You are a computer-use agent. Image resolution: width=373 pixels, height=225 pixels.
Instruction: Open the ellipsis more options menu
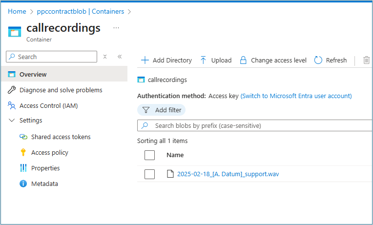116,28
